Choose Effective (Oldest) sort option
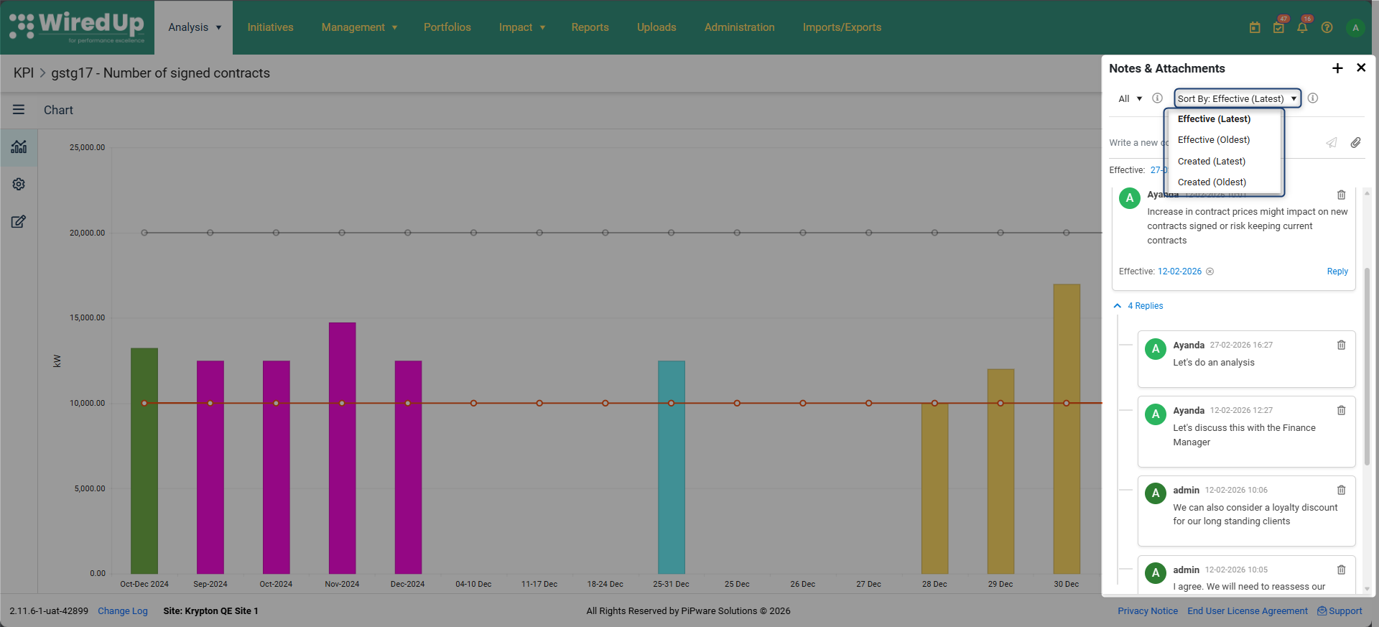The image size is (1379, 627). (1214, 140)
